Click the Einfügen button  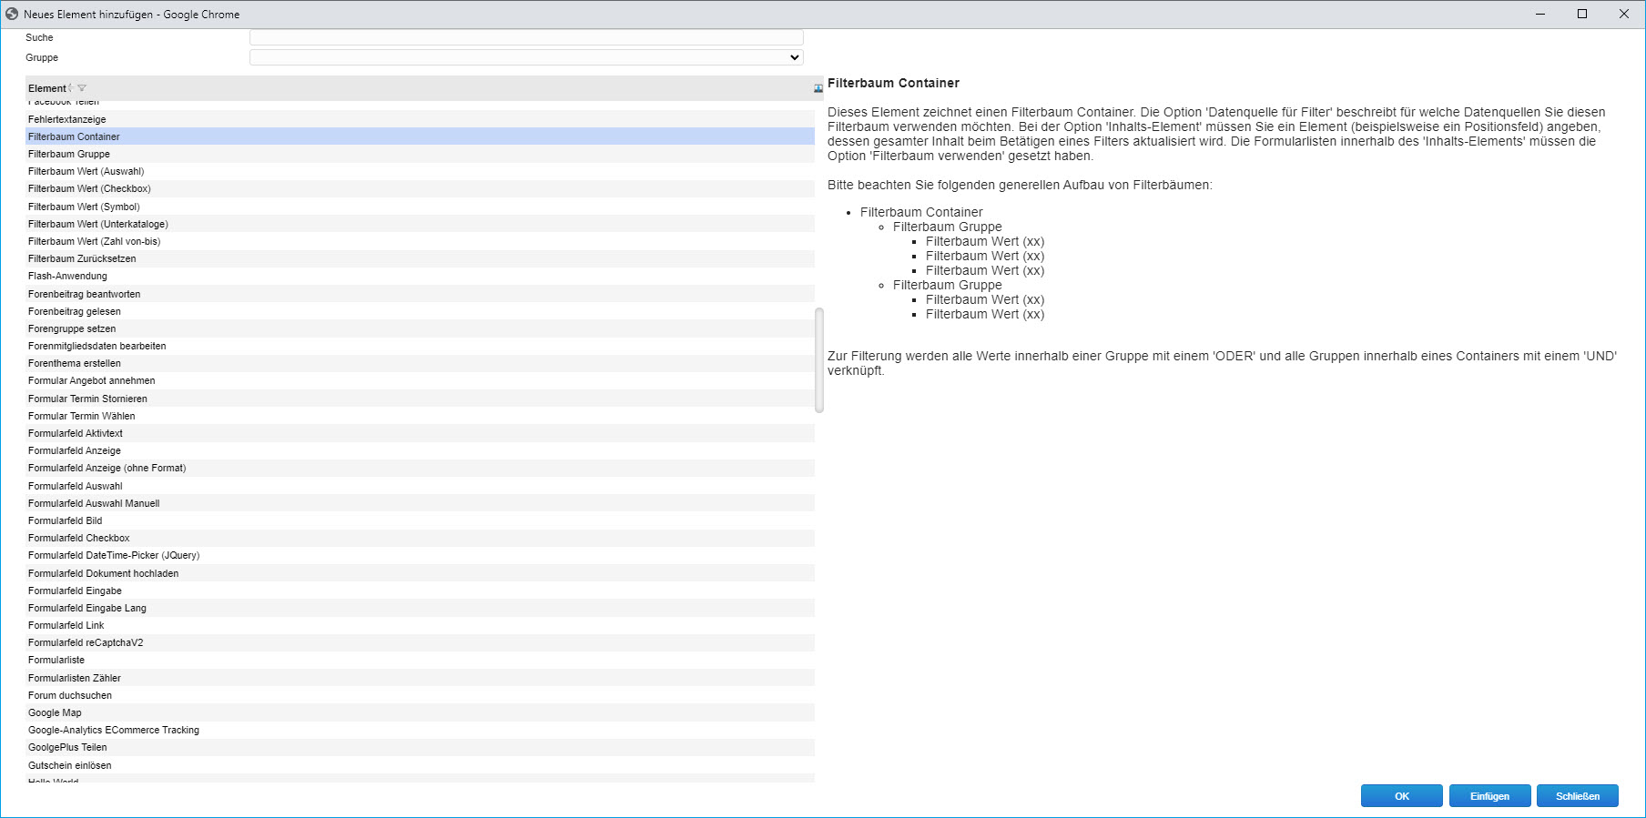(x=1489, y=796)
